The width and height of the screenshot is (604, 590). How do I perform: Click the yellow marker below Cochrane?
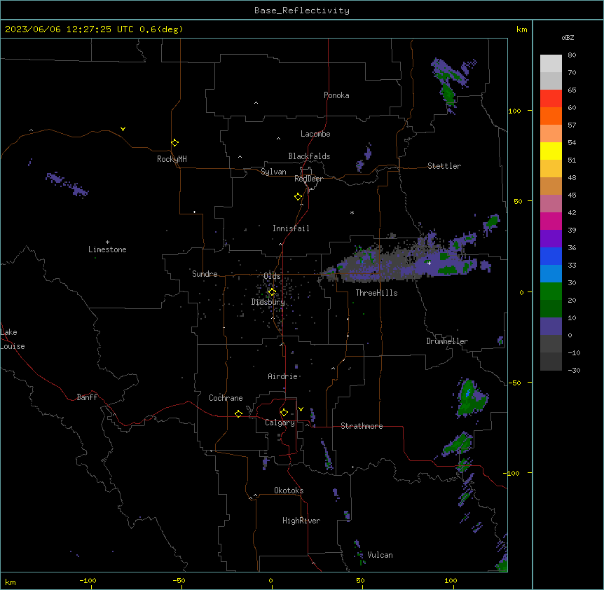[x=238, y=413]
